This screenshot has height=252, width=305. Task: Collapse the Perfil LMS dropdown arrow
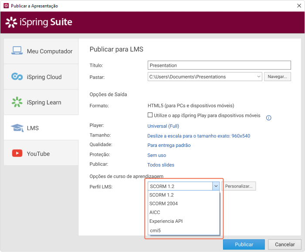click(x=216, y=186)
